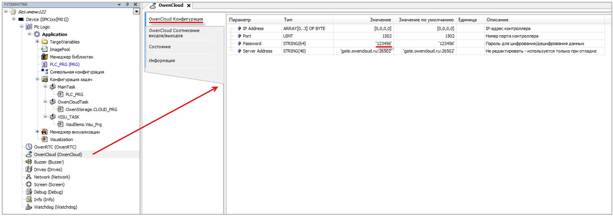Viewport: 613px width, 216px height.
Task: Click the Plc Logic icon
Action: (29, 27)
